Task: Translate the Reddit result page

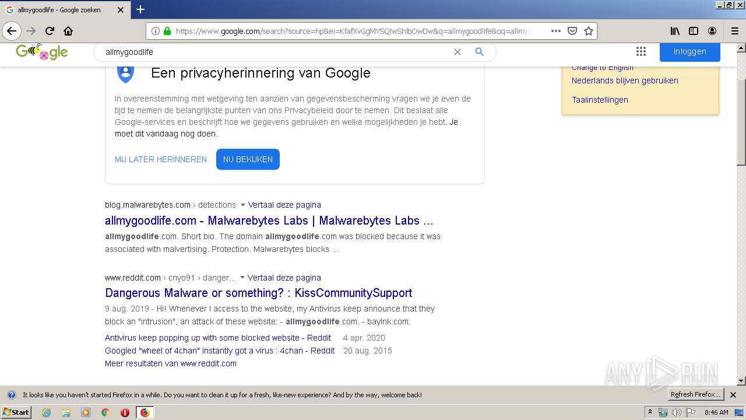Action: pos(284,278)
